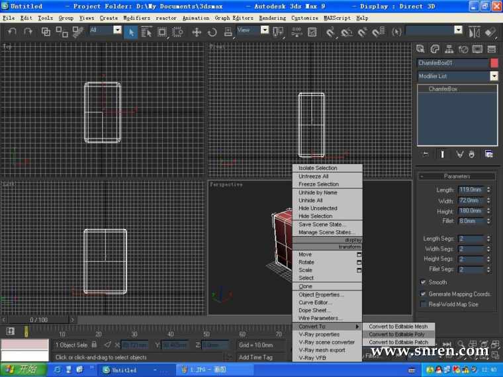Click the Length spinner arrows
The image size is (503, 377).
tap(488, 190)
